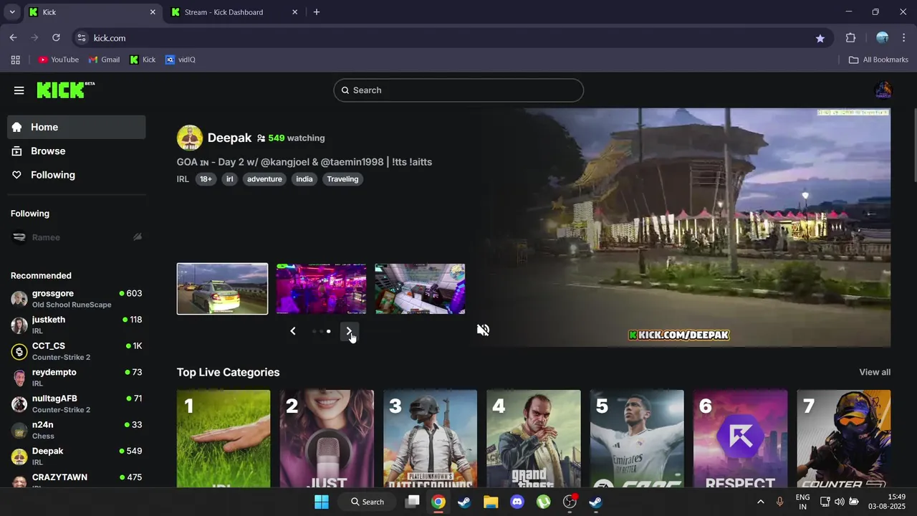Open category 4 Grand Theft Auto card
This screenshot has height=516, width=917.
click(534, 439)
